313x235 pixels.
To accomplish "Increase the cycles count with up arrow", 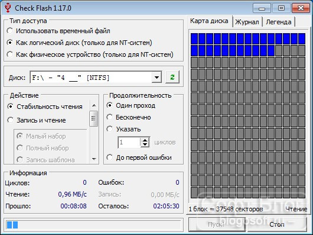I will point(145,140).
